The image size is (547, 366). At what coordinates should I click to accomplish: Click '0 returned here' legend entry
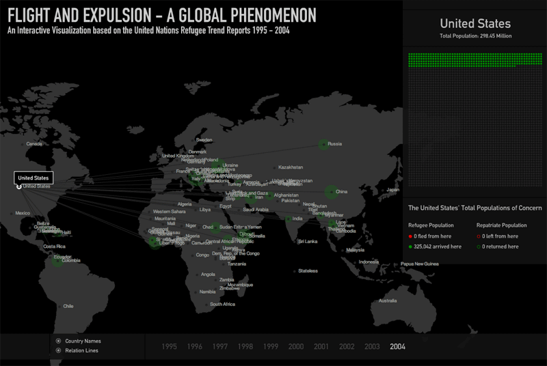click(498, 247)
